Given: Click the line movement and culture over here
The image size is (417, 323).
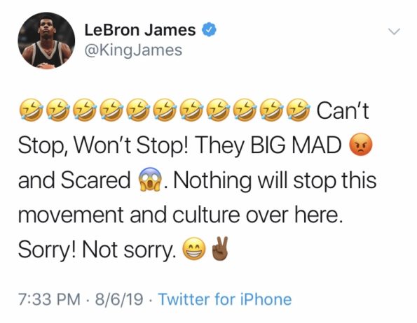Looking at the screenshot, I should coord(180,215).
